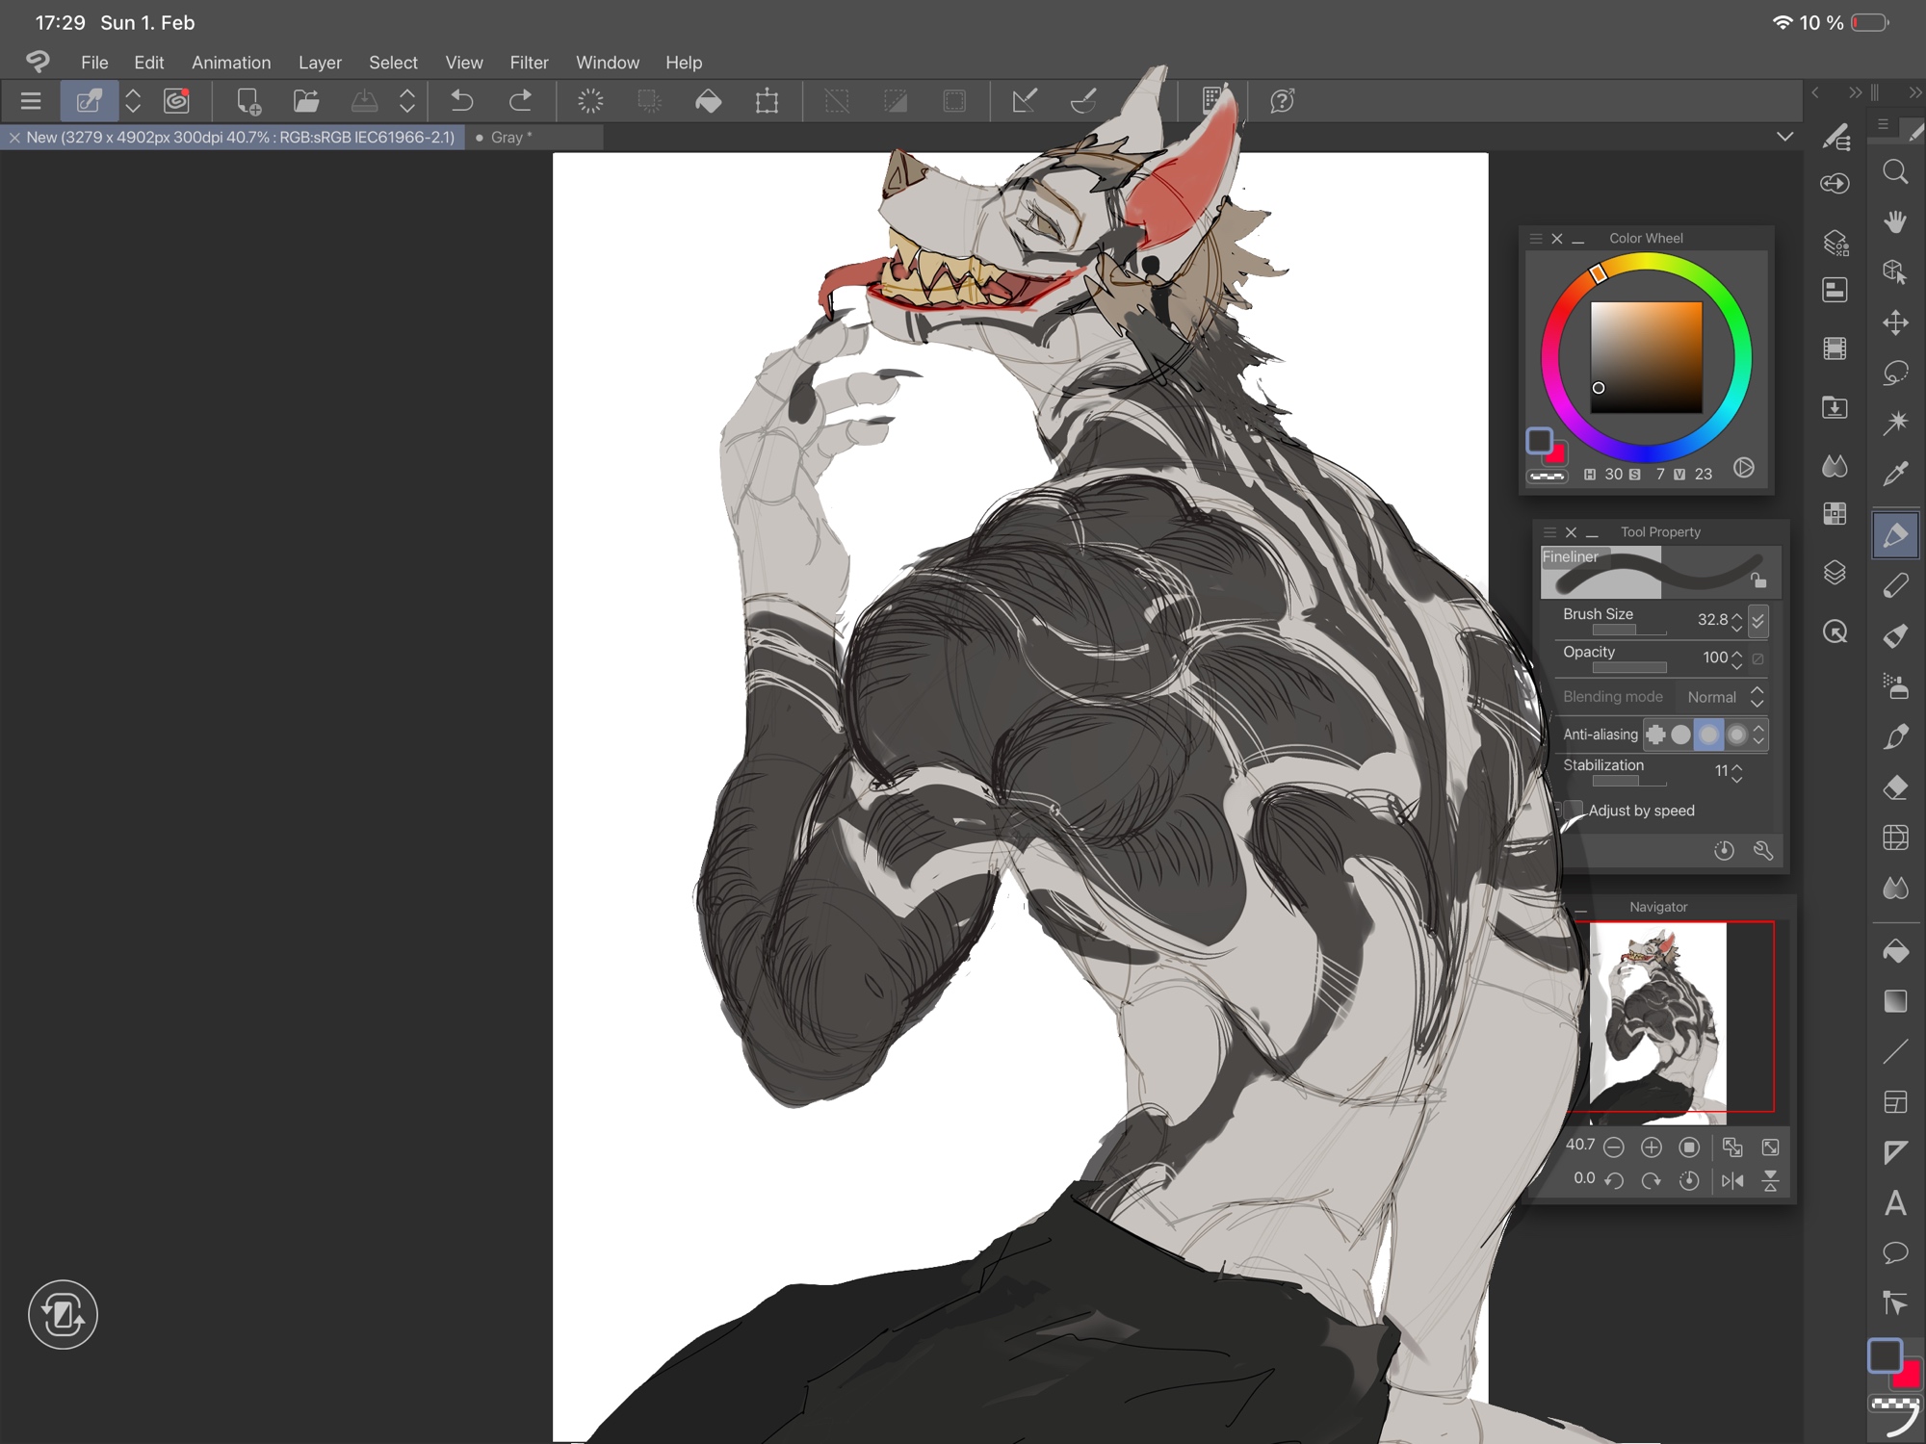
Task: Flip canvas horizontally in Navigator
Action: 1732,1180
